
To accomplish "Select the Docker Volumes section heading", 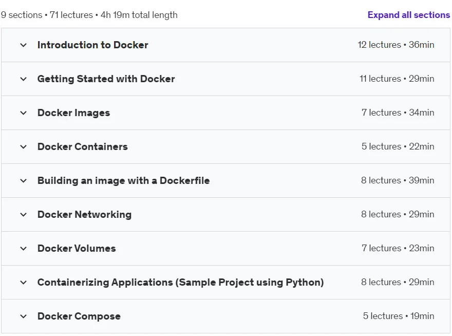I will coord(77,249).
